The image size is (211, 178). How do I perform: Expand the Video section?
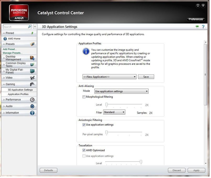coord(4,78)
